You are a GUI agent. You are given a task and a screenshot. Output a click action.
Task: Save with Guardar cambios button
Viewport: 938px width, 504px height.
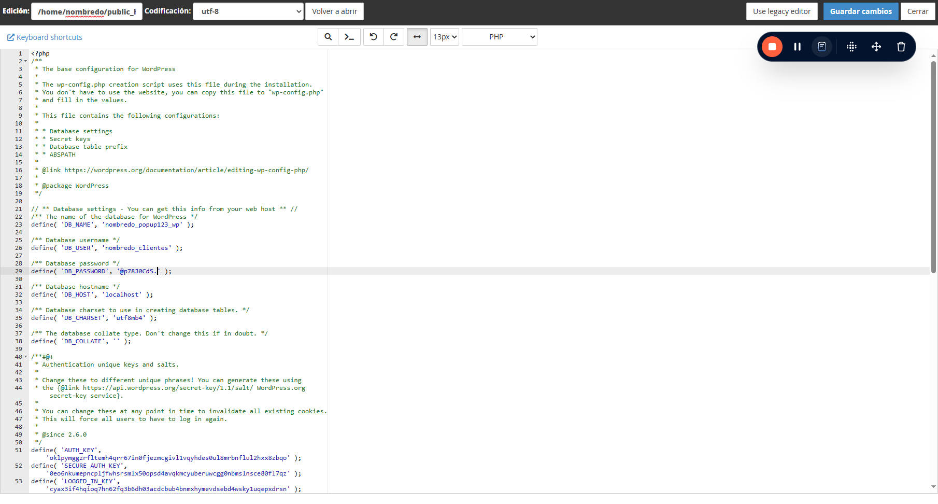(861, 11)
